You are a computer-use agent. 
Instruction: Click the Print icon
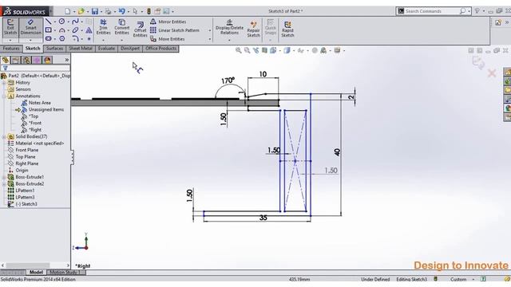coord(108,11)
